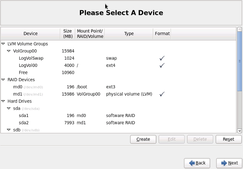This screenshot has width=243, height=169.
Task: Click the Format checkmark for LogVolSwap
Action: point(162,58)
